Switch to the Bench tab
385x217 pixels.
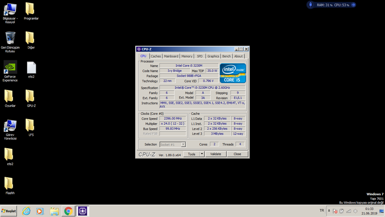click(226, 56)
